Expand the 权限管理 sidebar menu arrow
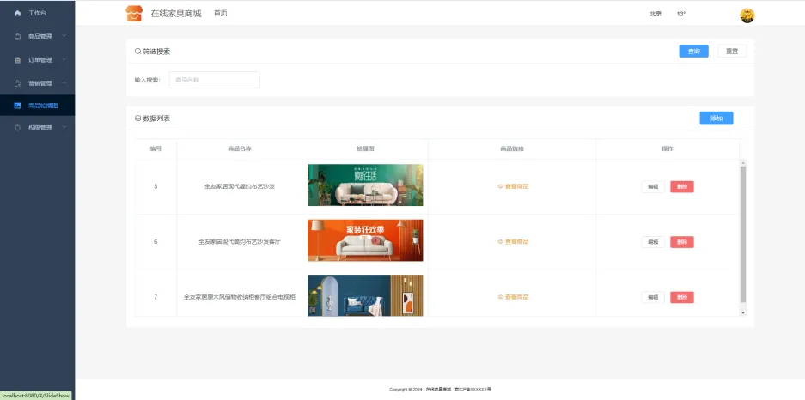The height and width of the screenshot is (400, 805). [x=64, y=127]
